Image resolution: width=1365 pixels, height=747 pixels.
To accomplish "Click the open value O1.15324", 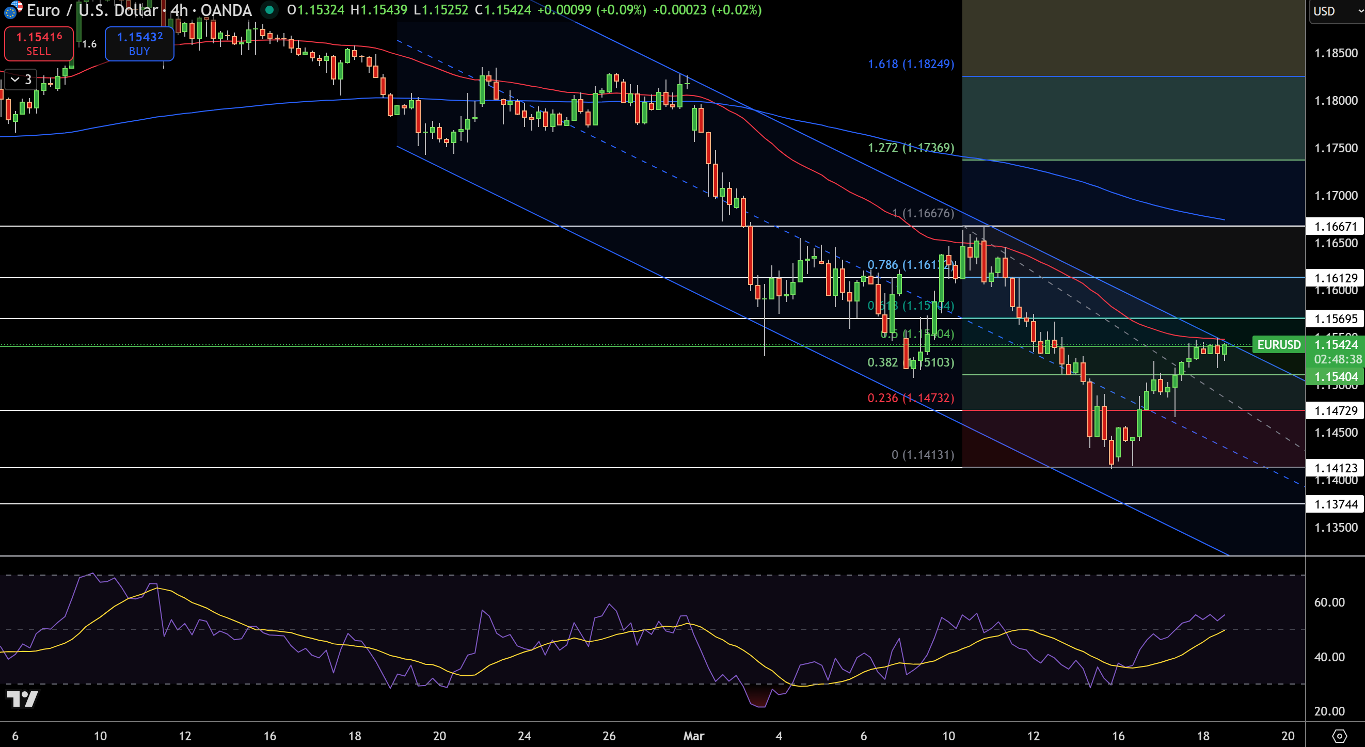I will [316, 10].
